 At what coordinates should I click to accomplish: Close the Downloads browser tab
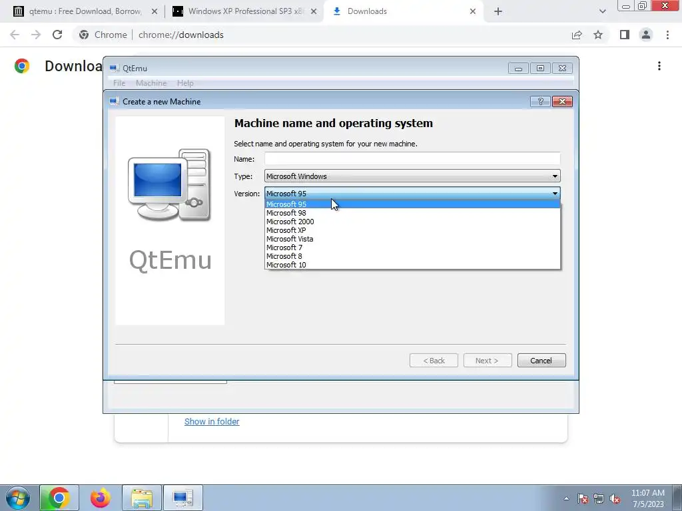473,12
